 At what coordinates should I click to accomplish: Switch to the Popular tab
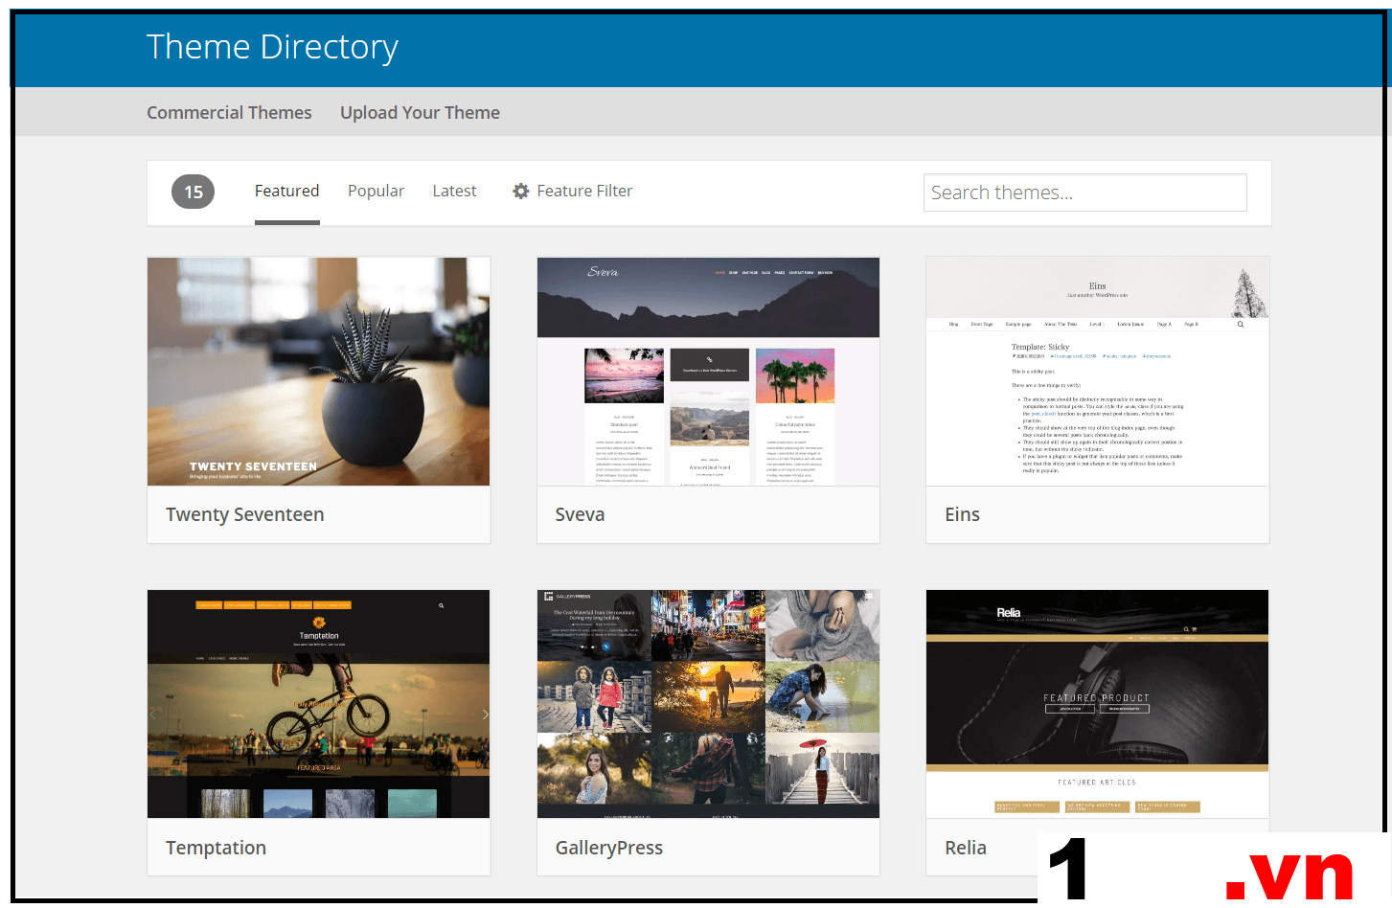(x=376, y=192)
